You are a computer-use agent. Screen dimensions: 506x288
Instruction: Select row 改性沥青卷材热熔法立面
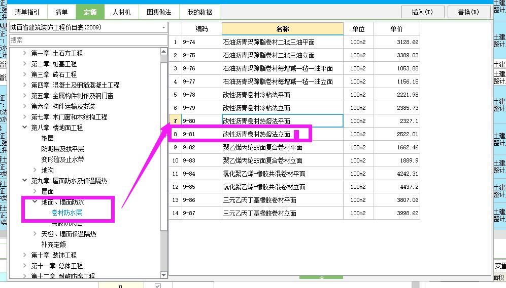tap(294, 134)
